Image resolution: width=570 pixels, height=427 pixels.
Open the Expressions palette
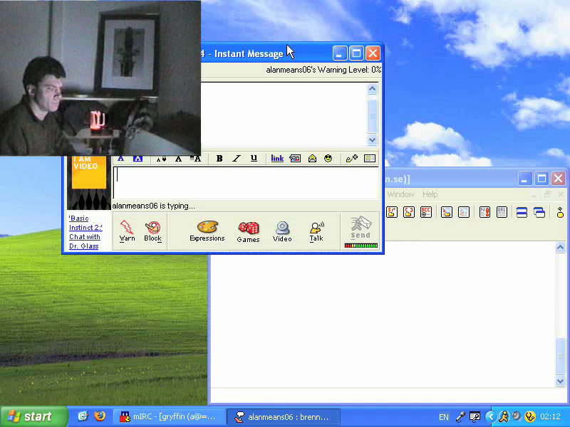pos(207,231)
